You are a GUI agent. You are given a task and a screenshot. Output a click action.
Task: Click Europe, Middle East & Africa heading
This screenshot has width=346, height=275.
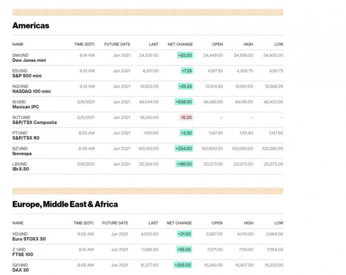pos(65,204)
